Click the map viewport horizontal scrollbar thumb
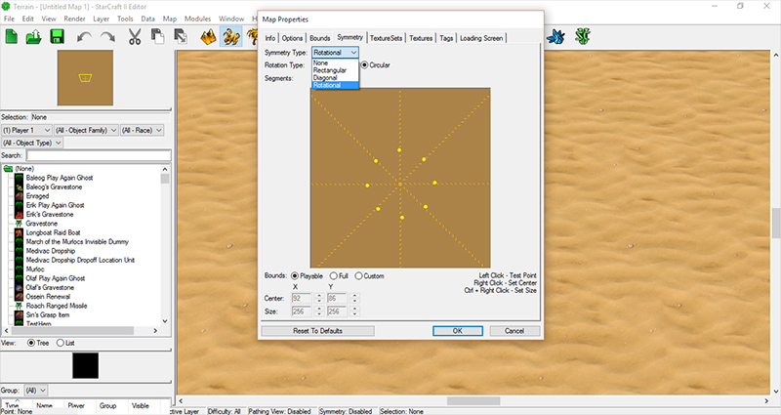This screenshot has width=781, height=415. [473, 401]
